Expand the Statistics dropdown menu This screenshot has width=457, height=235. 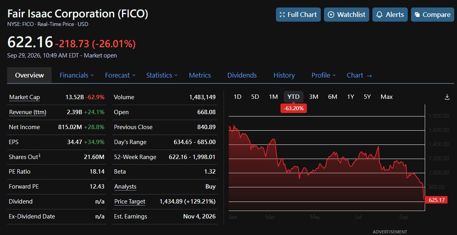pyautogui.click(x=162, y=75)
